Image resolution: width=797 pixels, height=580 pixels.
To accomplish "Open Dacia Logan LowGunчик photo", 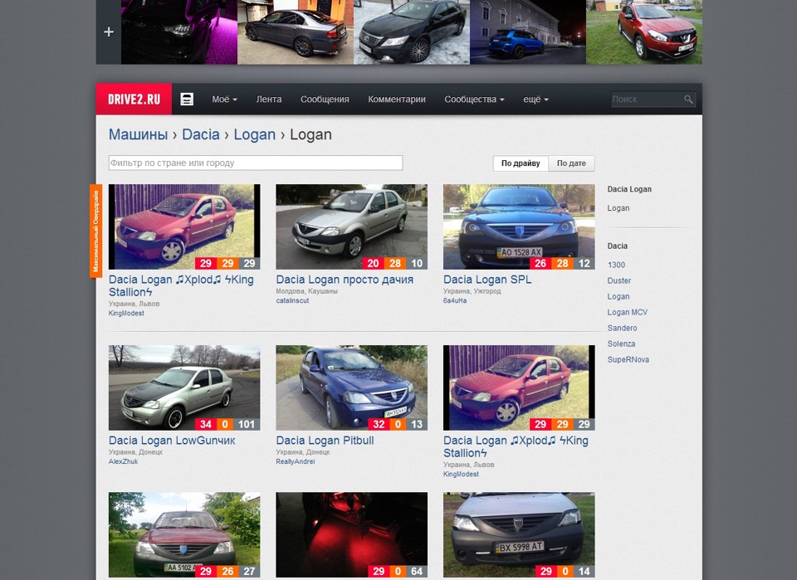I will [x=184, y=387].
